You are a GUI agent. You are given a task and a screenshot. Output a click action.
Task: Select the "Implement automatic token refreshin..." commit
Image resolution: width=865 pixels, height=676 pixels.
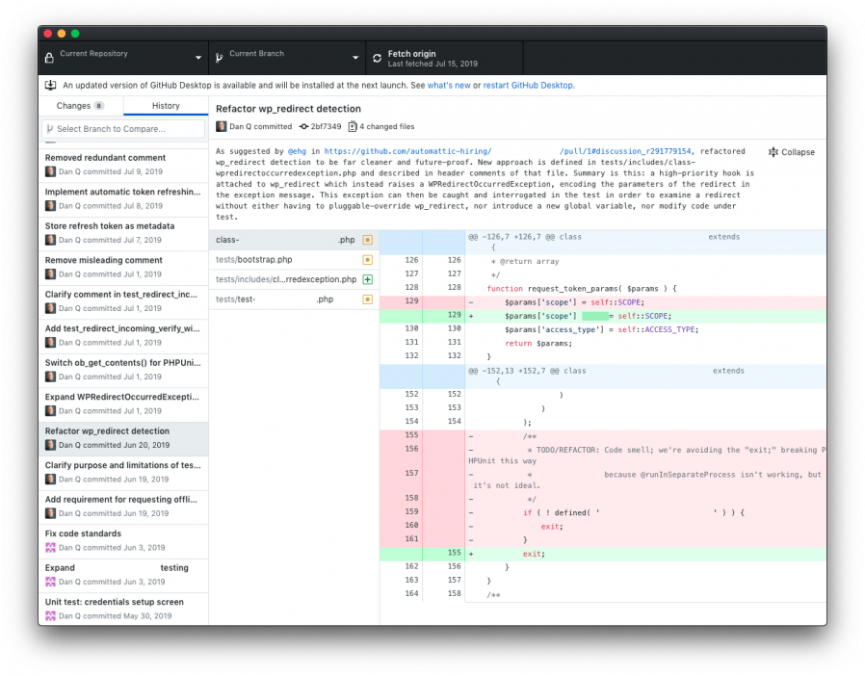coord(123,198)
